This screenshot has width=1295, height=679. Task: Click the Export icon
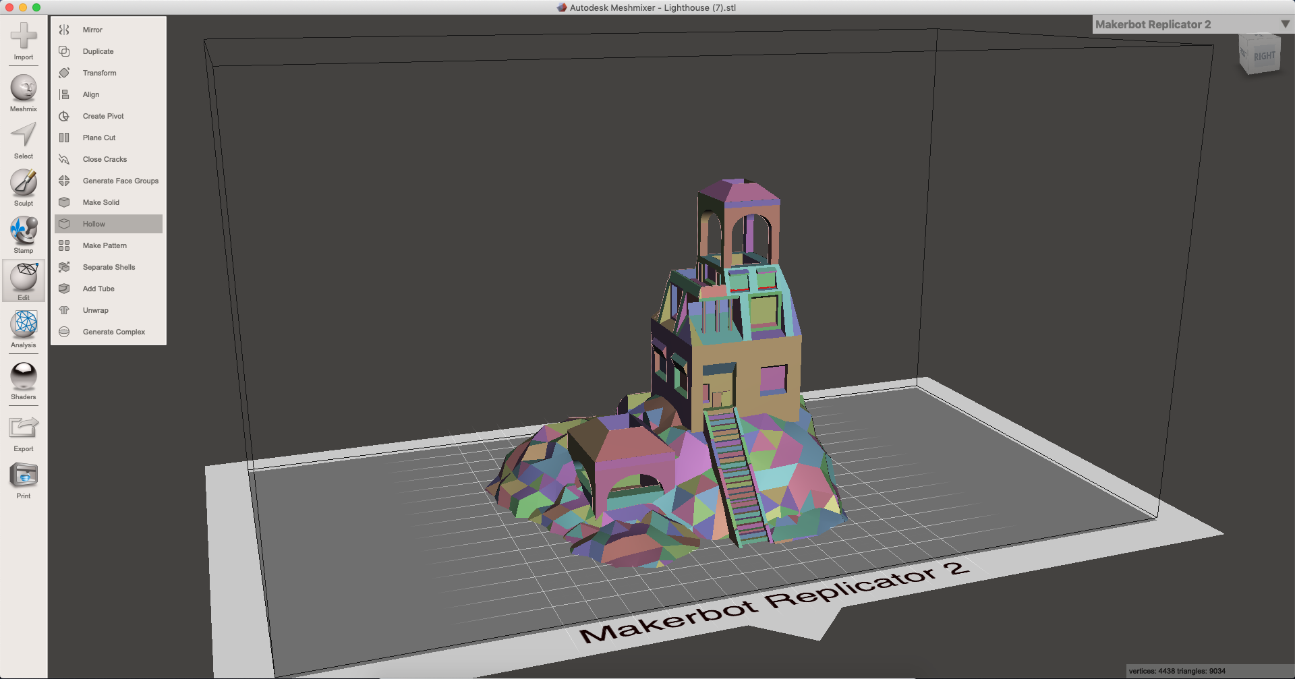coord(24,428)
